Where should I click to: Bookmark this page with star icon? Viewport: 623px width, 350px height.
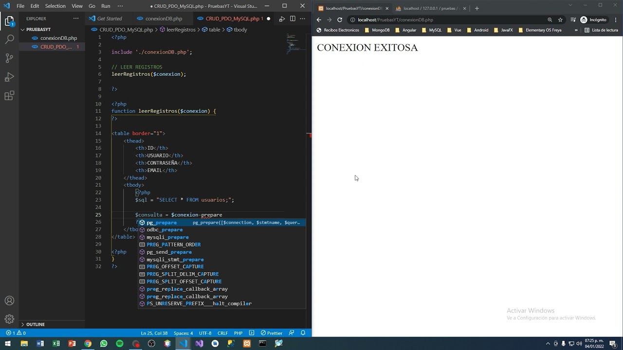click(560, 20)
